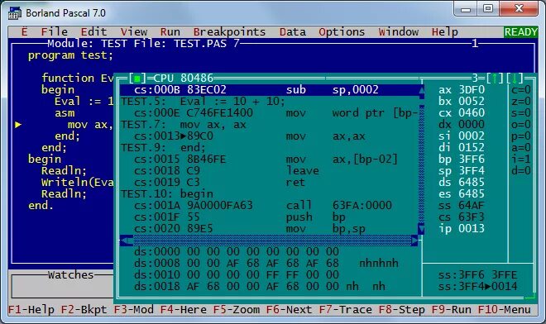Click code pane horizontal scroll left arrow
The height and width of the screenshot is (324, 546).
(127, 241)
